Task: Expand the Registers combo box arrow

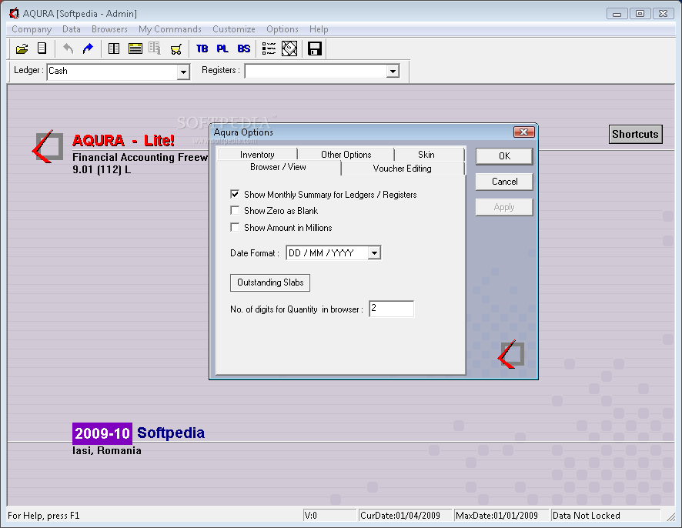Action: (393, 71)
